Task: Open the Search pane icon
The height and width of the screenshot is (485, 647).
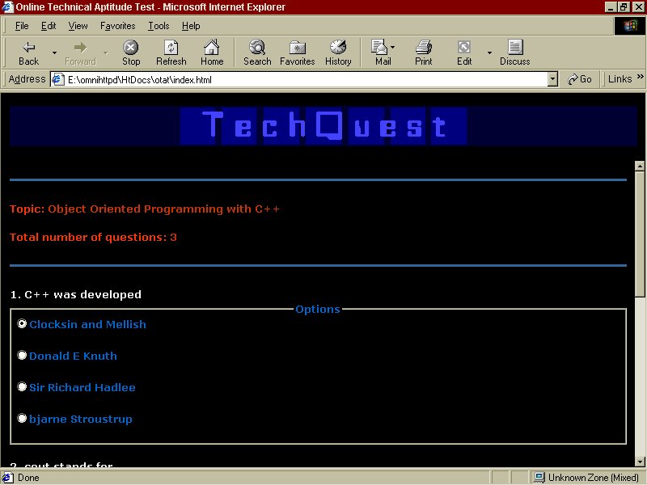Action: (x=257, y=48)
